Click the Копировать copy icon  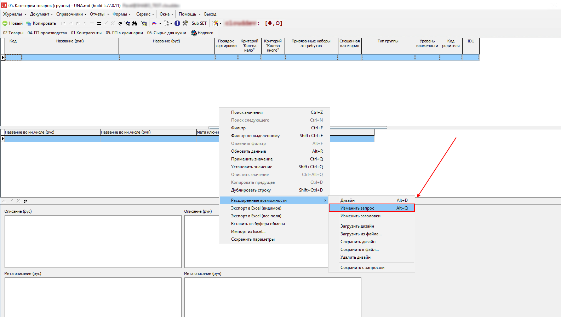click(29, 23)
